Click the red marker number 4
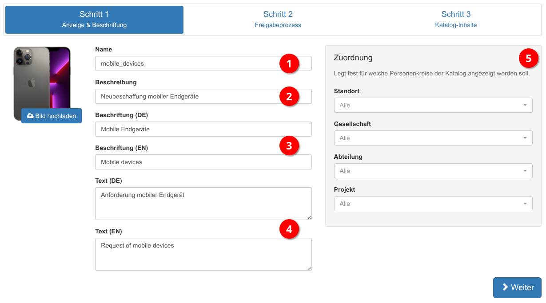This screenshot has width=546, height=303. coord(289,229)
